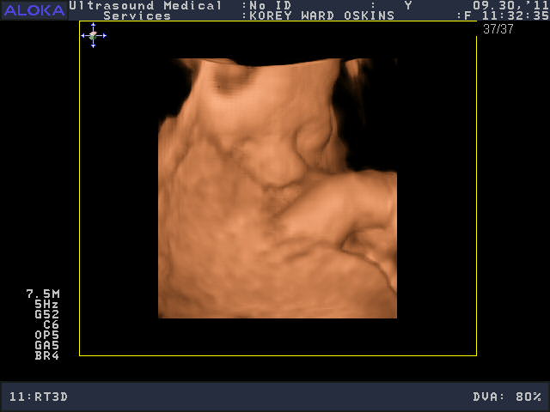Click the GA5 gamma parameter
Viewport: 550px width, 412px height.
coord(46,345)
